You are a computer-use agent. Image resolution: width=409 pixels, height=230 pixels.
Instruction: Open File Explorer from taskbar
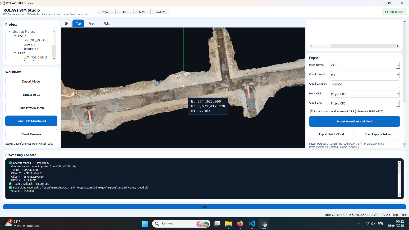[x=229, y=224]
